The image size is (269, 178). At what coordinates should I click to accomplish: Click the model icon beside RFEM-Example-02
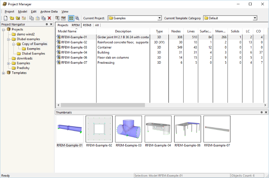coord(59,42)
